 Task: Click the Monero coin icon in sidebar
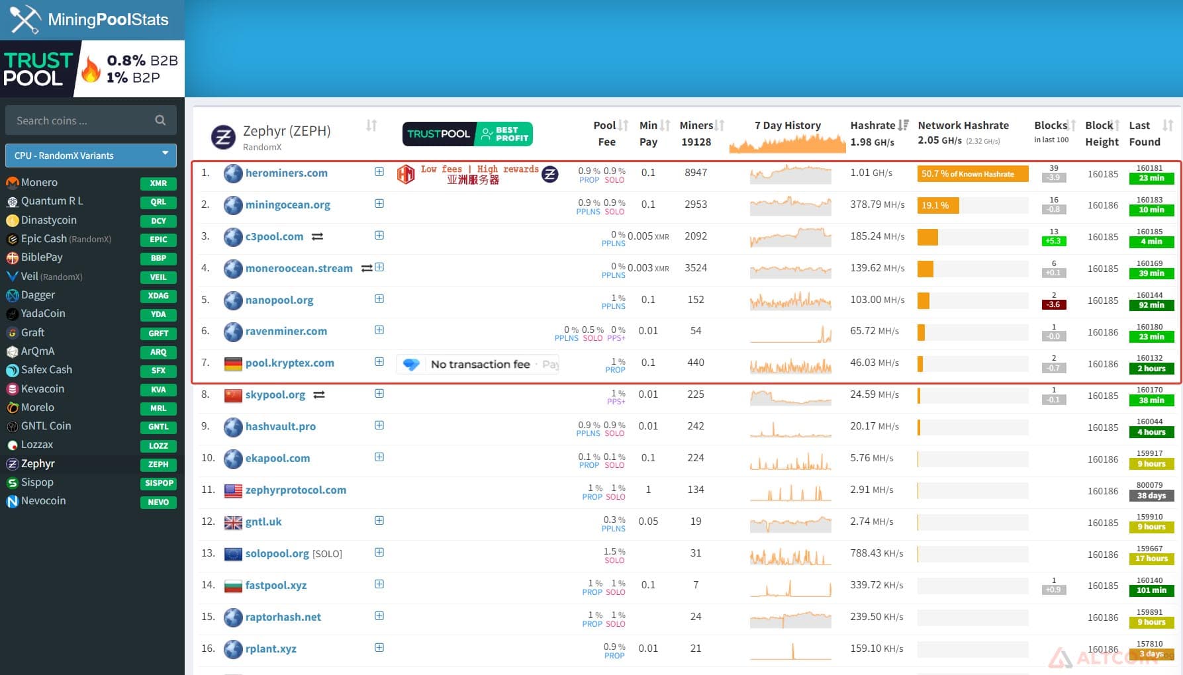click(x=12, y=182)
